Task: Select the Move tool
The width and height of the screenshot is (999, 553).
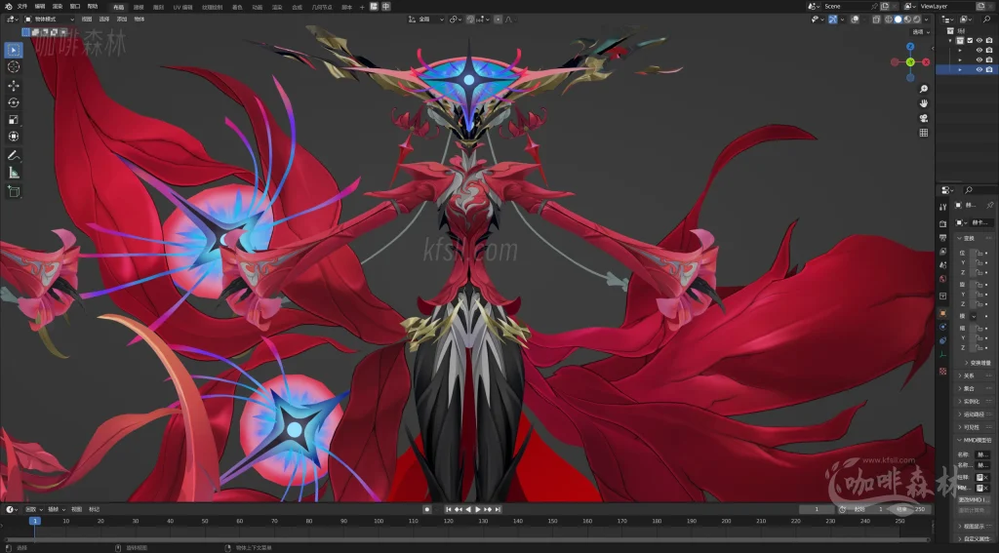Action: (x=14, y=86)
